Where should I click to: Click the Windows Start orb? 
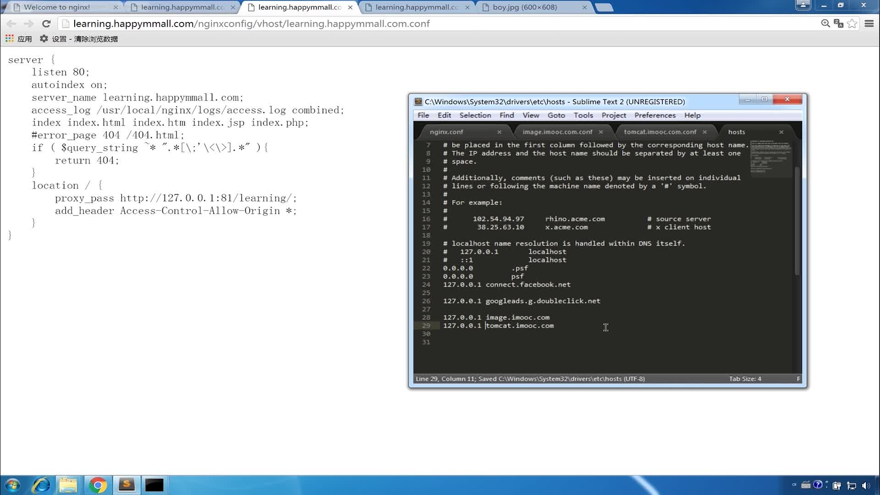point(13,485)
